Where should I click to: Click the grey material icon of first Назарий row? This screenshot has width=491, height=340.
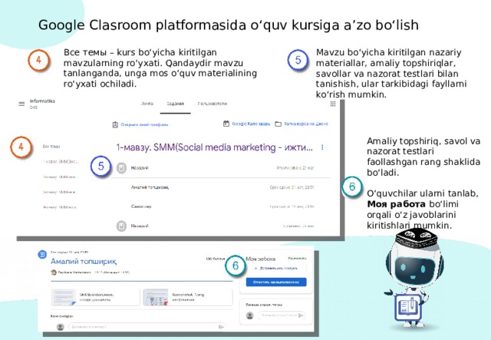[121, 168]
